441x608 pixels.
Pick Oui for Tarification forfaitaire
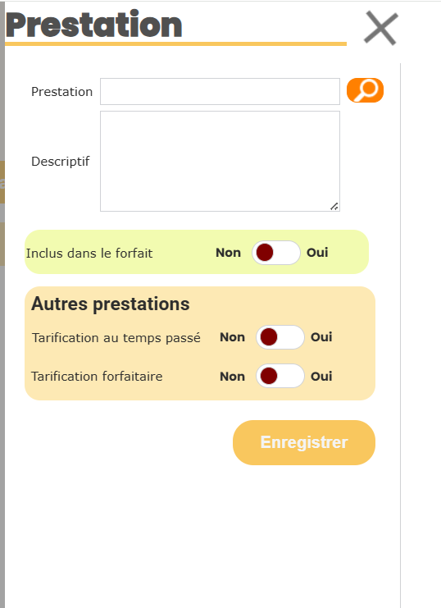point(321,376)
